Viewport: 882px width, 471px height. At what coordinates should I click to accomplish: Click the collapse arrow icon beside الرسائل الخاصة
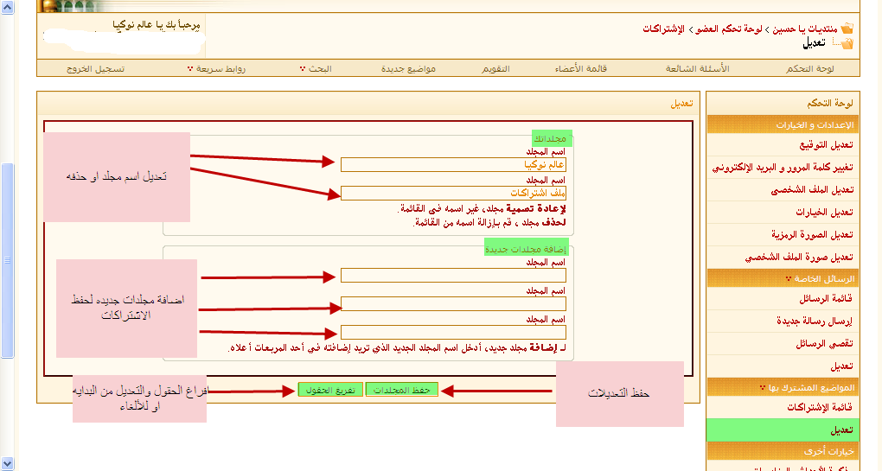point(788,278)
